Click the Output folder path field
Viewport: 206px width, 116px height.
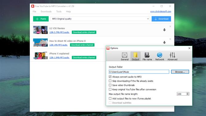(139, 72)
